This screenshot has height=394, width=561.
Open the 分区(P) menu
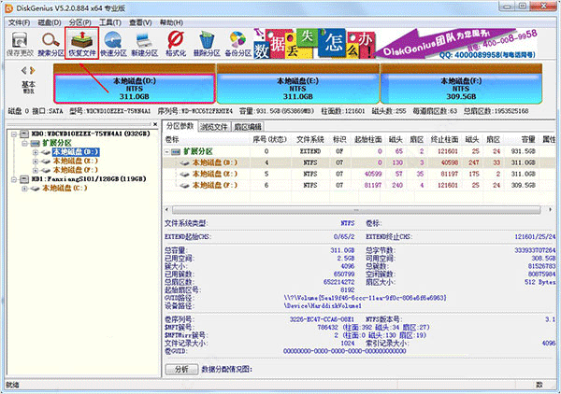click(x=79, y=22)
